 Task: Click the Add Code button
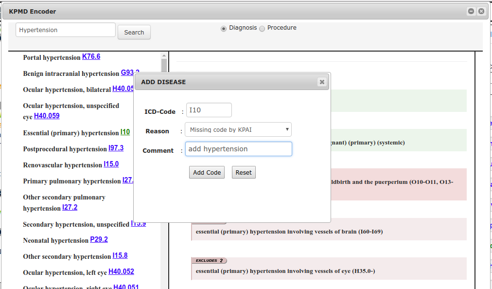pyautogui.click(x=207, y=172)
